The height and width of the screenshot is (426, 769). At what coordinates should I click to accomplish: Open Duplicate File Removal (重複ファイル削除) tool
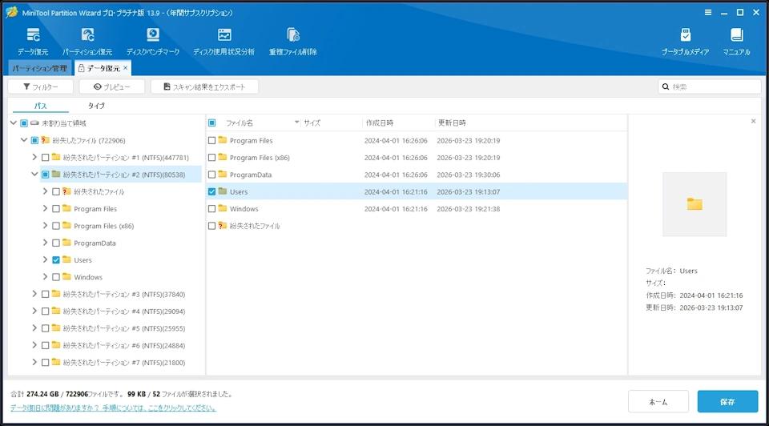pos(293,41)
